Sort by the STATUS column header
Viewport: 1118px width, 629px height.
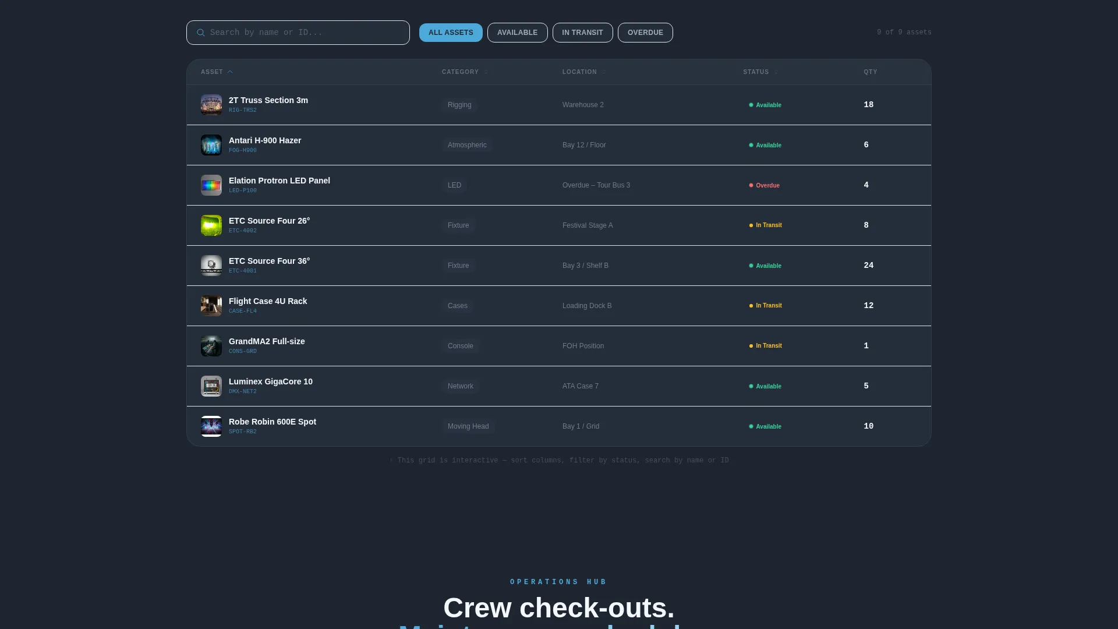[x=760, y=72]
